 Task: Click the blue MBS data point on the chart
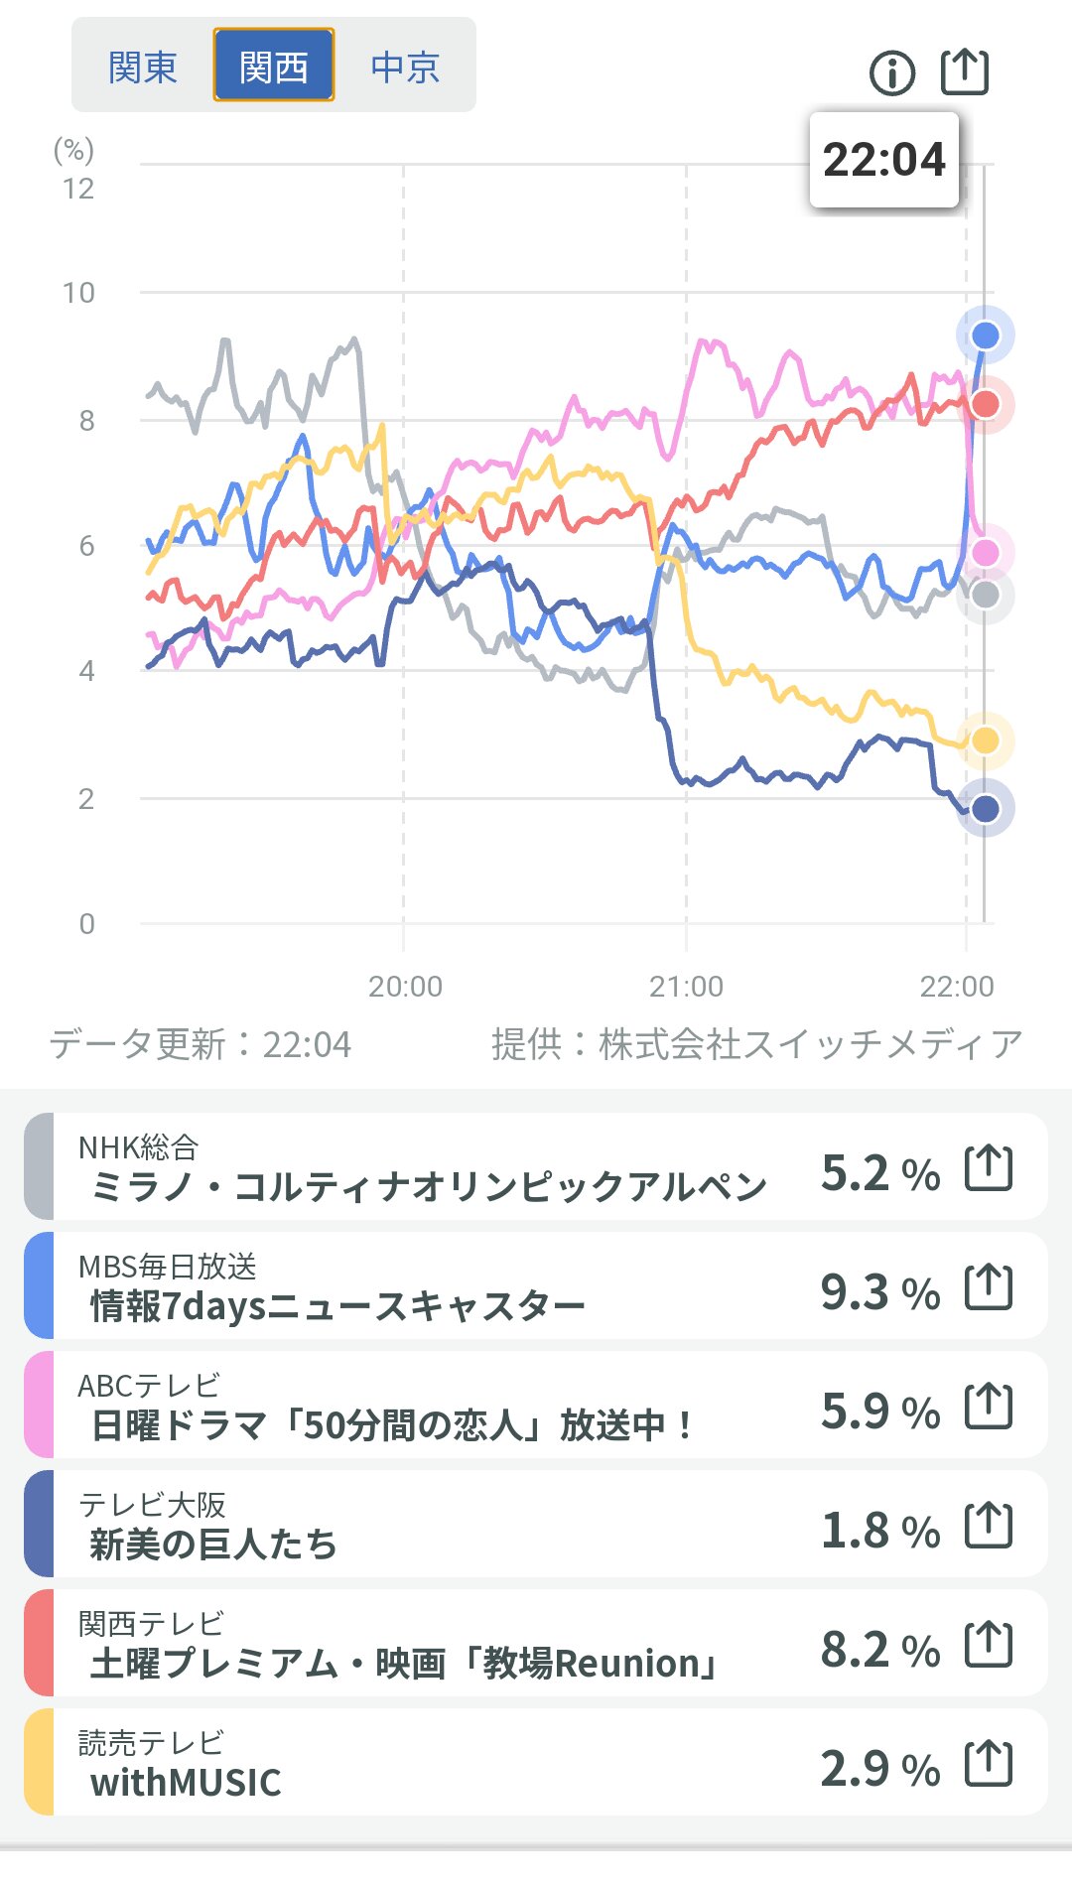click(x=986, y=336)
